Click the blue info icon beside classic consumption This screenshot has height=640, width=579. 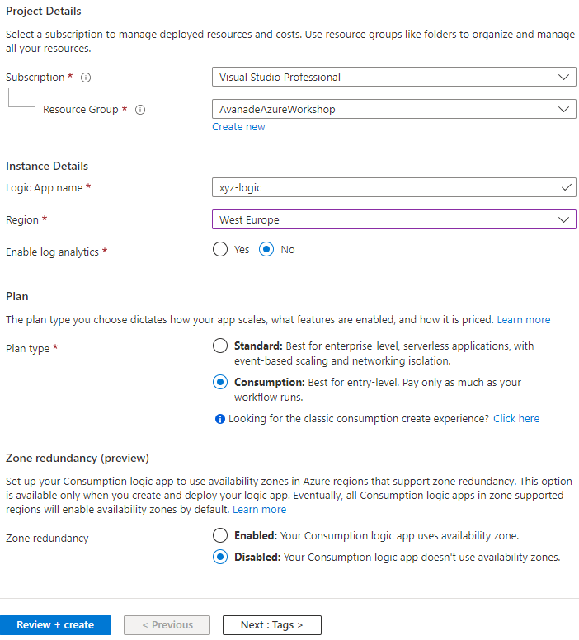(x=220, y=419)
